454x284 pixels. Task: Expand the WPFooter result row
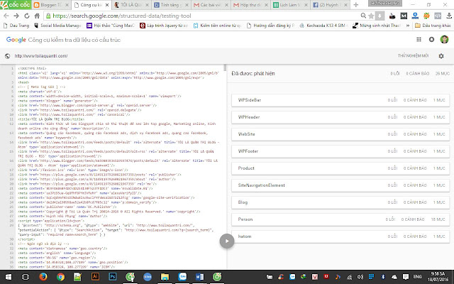click(x=340, y=151)
